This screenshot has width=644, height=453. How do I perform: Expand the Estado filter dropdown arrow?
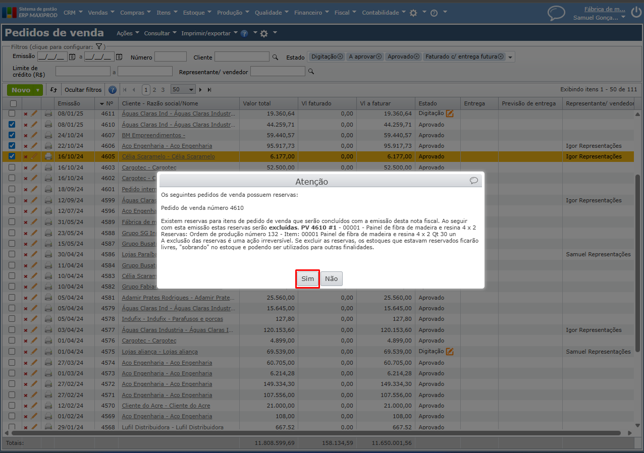pos(510,58)
